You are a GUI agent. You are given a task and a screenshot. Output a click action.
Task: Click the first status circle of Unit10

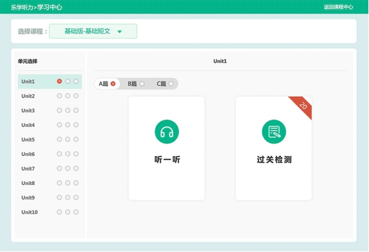click(x=59, y=212)
